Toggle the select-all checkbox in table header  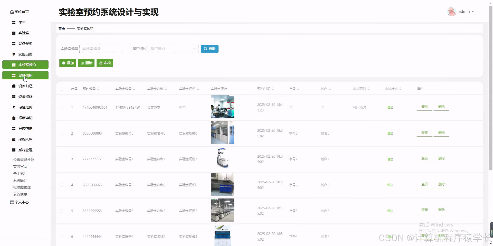[61, 89]
